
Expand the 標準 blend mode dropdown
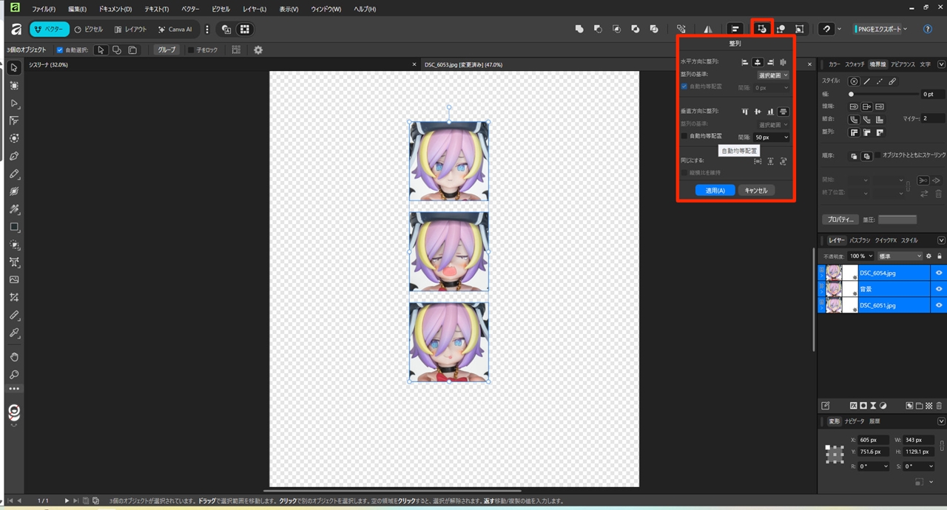899,256
